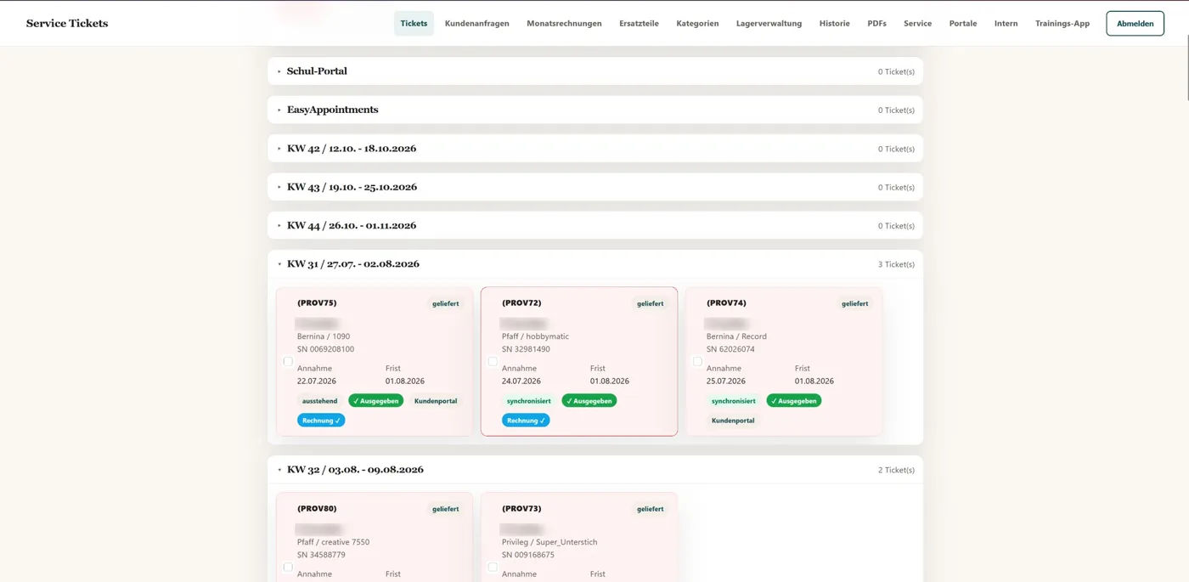Open the Tickets tab
Screen dimensions: 1189x582
pyautogui.click(x=414, y=24)
